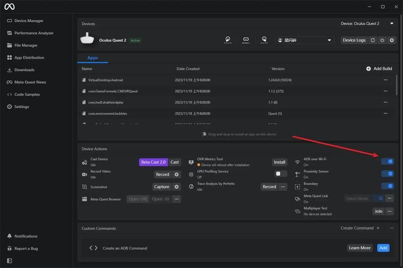
Task: Open device settings gear next to power icon
Action: tap(392, 40)
